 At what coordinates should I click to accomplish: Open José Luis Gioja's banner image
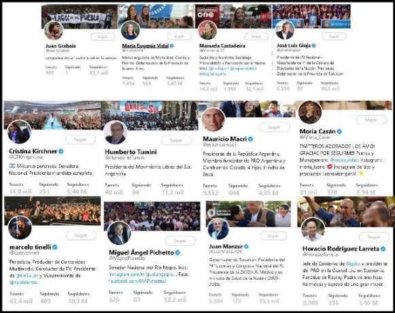(x=311, y=16)
